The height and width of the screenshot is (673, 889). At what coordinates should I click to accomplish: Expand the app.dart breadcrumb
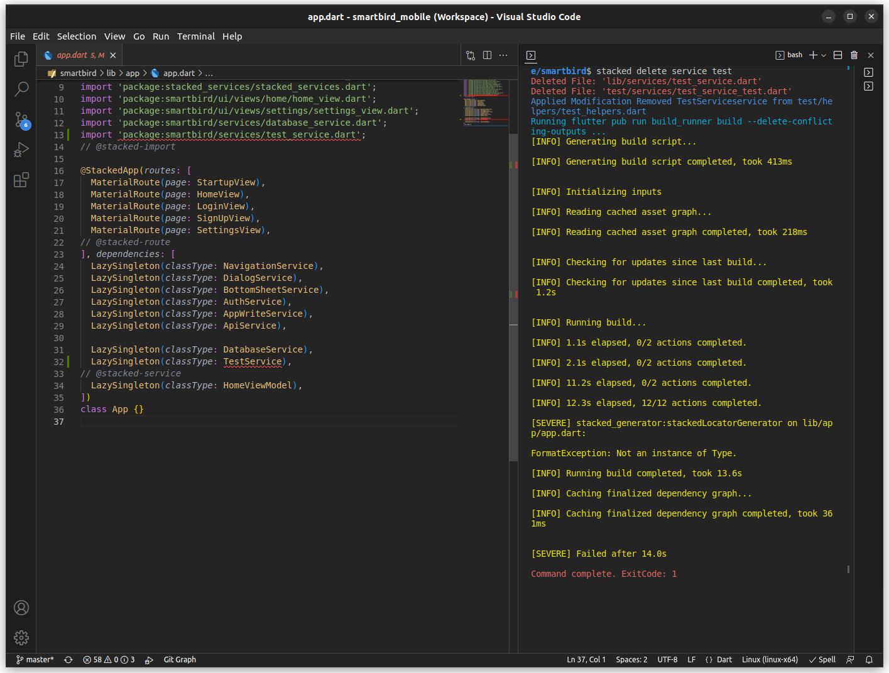178,73
